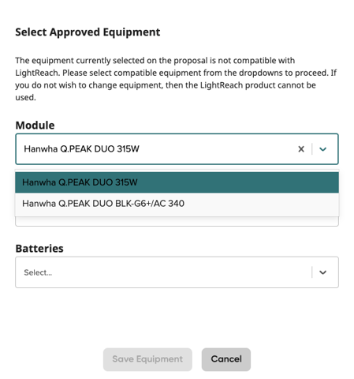This screenshot has height=379, width=354.
Task: Click the "Select Approved Equipment" heading
Action: coord(88,32)
